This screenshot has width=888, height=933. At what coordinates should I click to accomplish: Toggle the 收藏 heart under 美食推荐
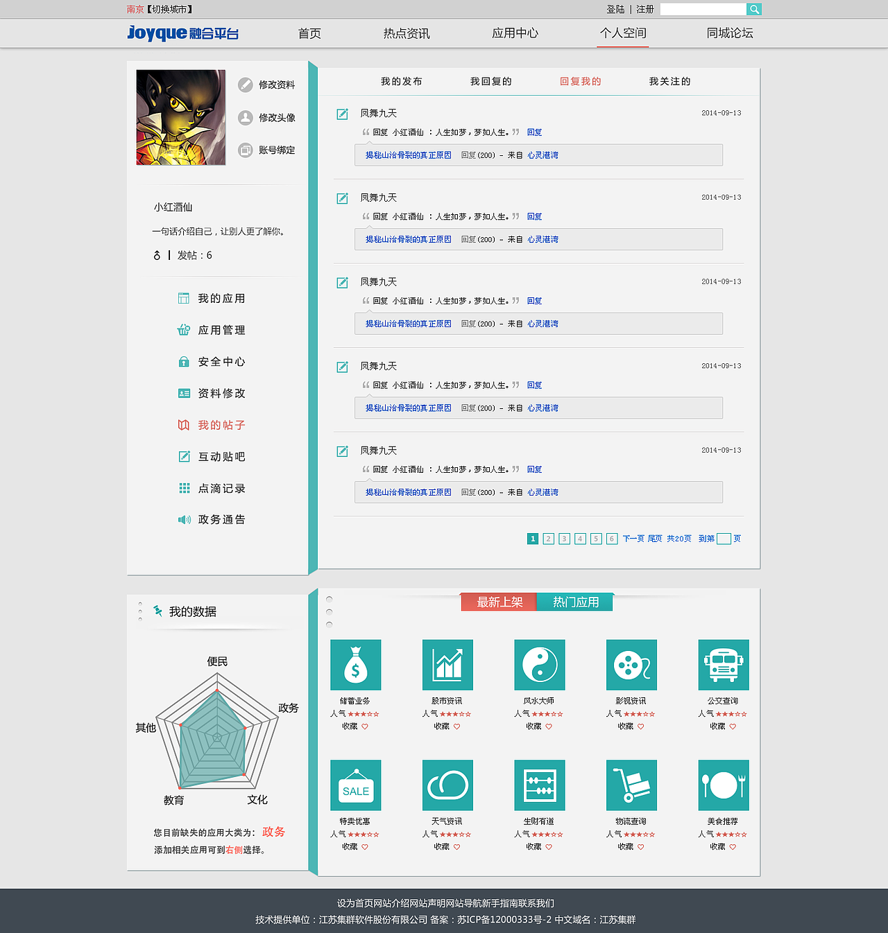tap(733, 846)
